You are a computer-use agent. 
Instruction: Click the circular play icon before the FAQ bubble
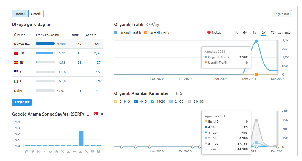coord(87,151)
